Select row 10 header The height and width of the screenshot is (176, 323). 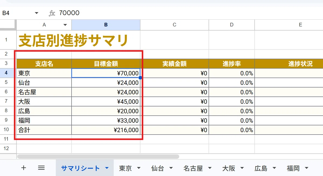click(8, 130)
